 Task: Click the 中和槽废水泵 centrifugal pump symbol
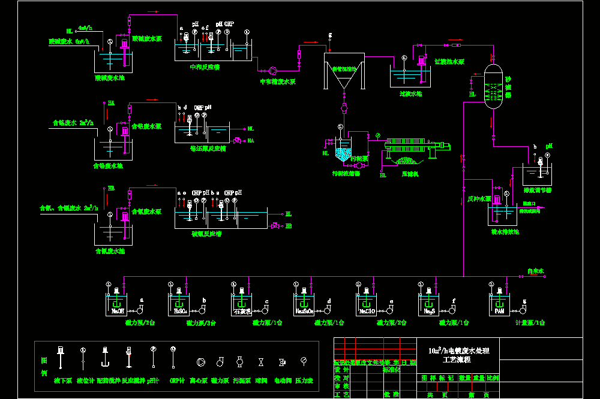point(273,71)
